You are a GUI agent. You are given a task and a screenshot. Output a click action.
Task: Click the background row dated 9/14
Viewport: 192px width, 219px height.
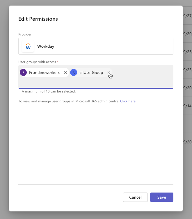187,106
